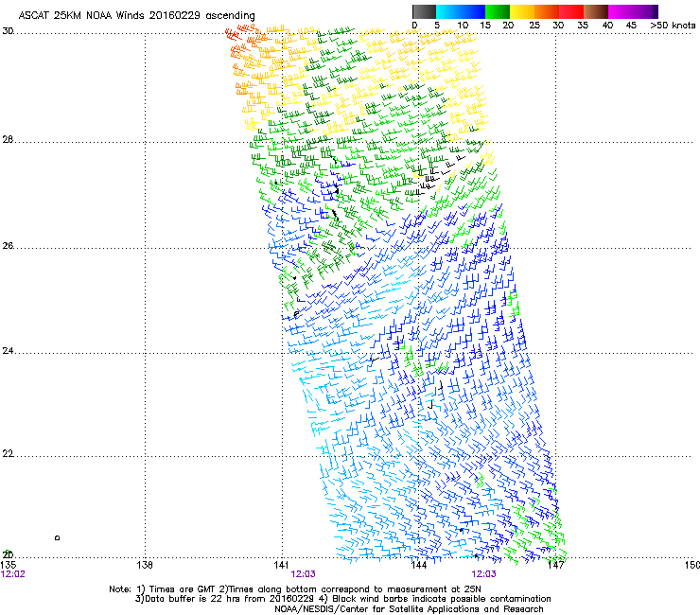Click the orange 25-30 knots legend swatch

coord(547,11)
